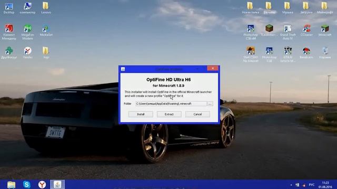Open the Desktop shortcut icon

click(x=9, y=8)
